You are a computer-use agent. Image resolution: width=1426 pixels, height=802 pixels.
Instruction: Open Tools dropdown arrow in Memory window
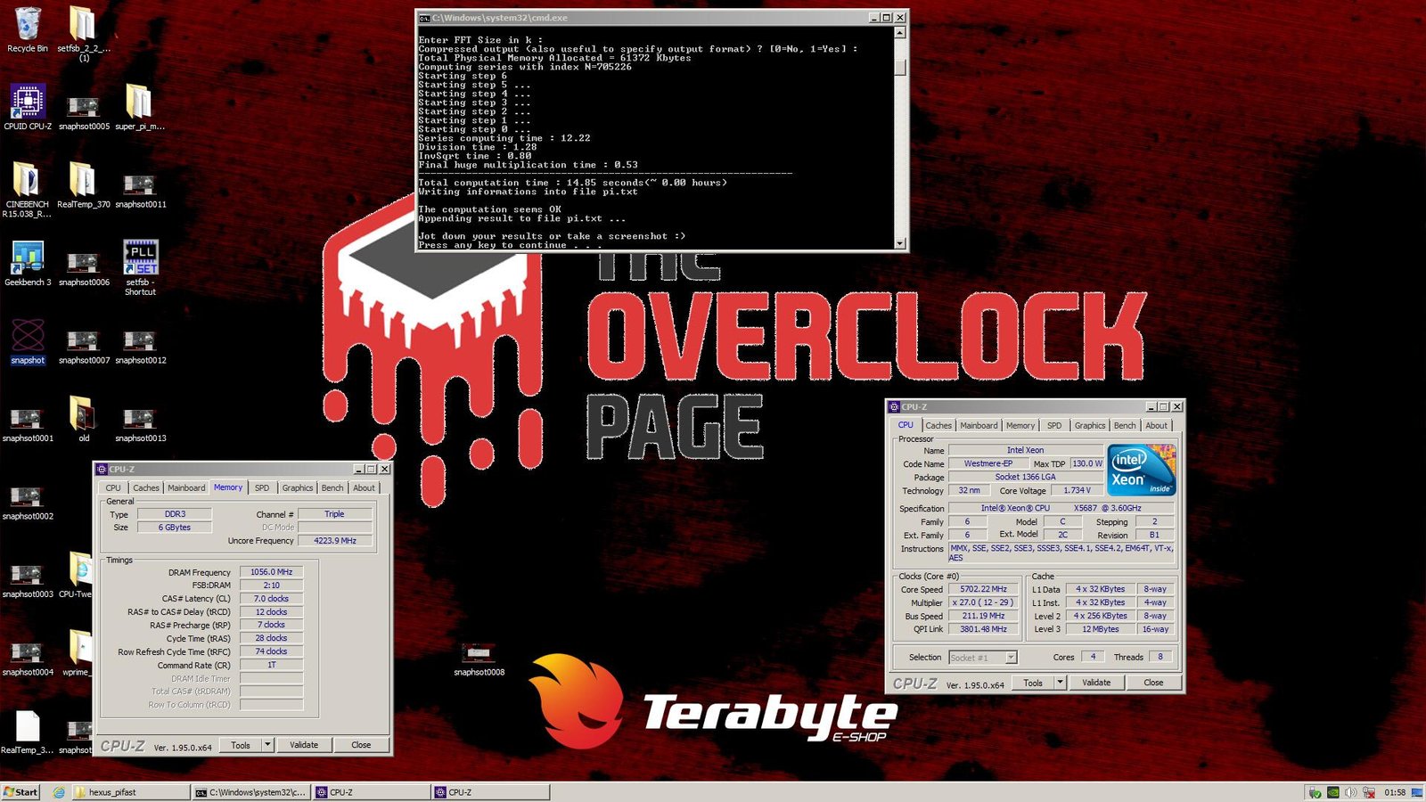pyautogui.click(x=267, y=745)
